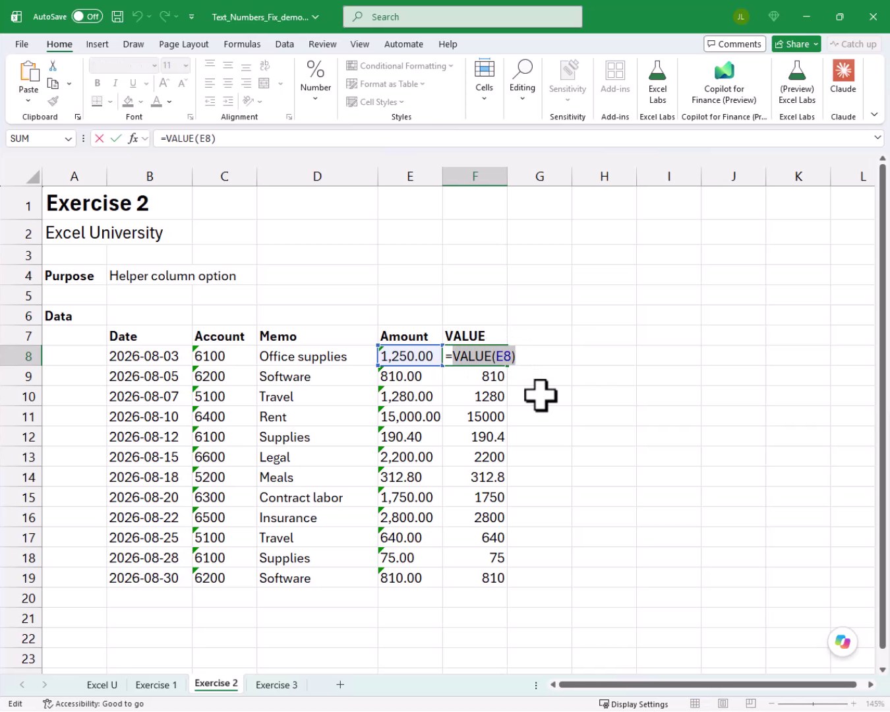The width and height of the screenshot is (890, 712).
Task: Toggle Underline formatting
Action: point(133,83)
